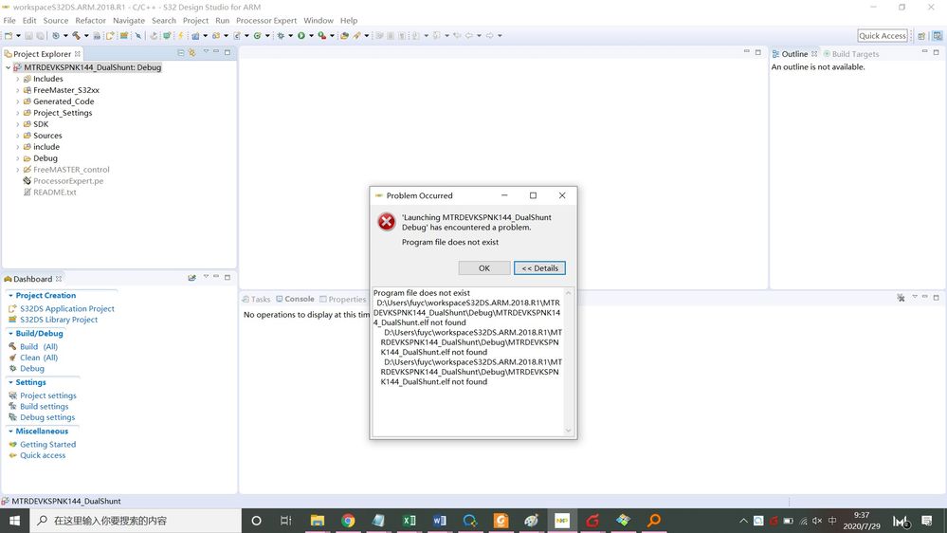
Task: Click Build (All) dashboard link
Action: [39, 347]
